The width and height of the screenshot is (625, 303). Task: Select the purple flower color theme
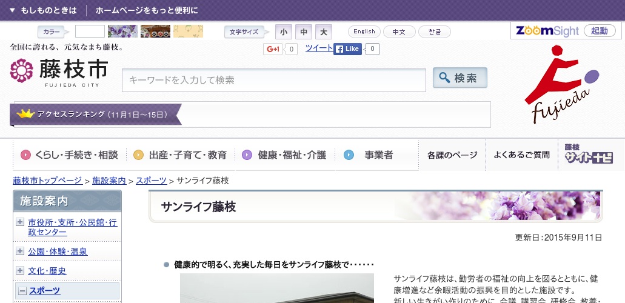(x=122, y=32)
